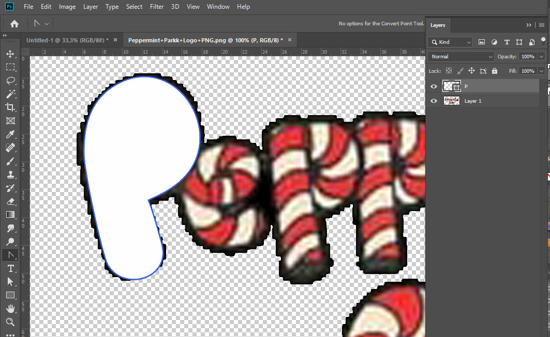Viewport: 550px width, 337px height.
Task: Select the Move tool
Action: click(x=10, y=54)
